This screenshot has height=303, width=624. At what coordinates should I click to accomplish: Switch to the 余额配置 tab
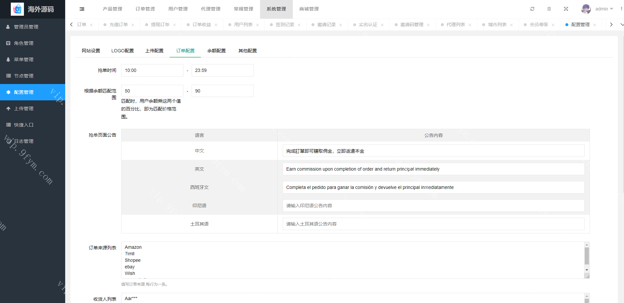(x=216, y=51)
